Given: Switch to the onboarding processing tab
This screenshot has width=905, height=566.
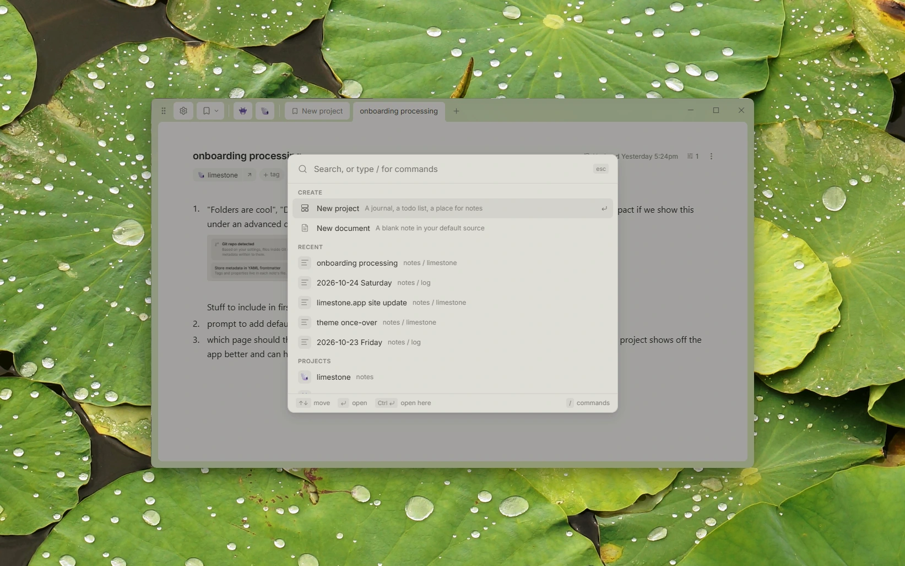Looking at the screenshot, I should pos(399,111).
